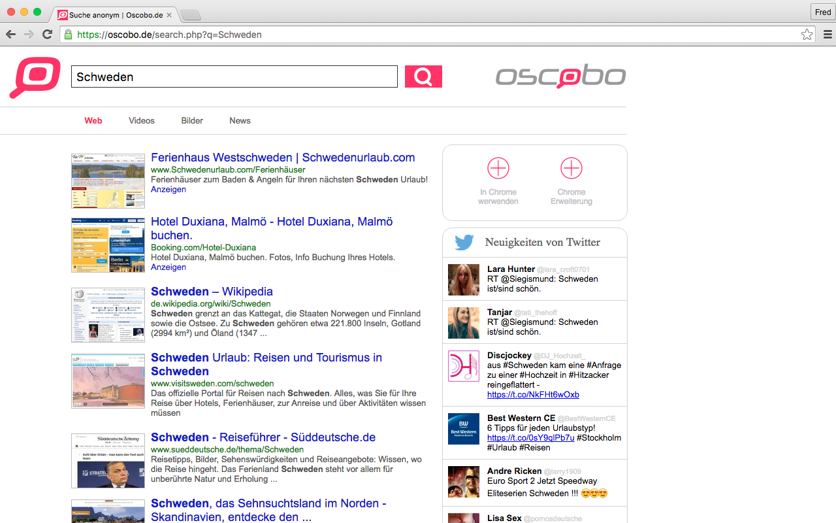Open Schweden Urlaub: Reisen und Tourismus link
The height and width of the screenshot is (523, 836).
[266, 365]
